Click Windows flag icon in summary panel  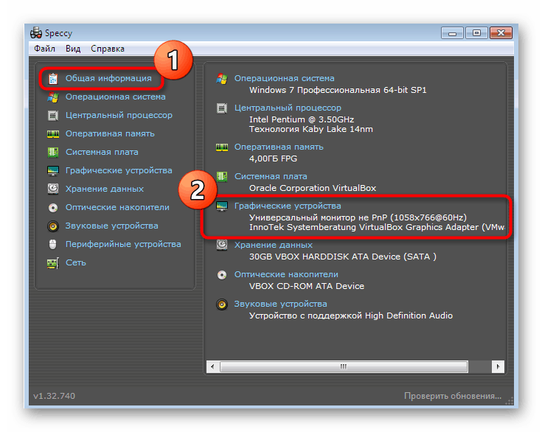(222, 79)
